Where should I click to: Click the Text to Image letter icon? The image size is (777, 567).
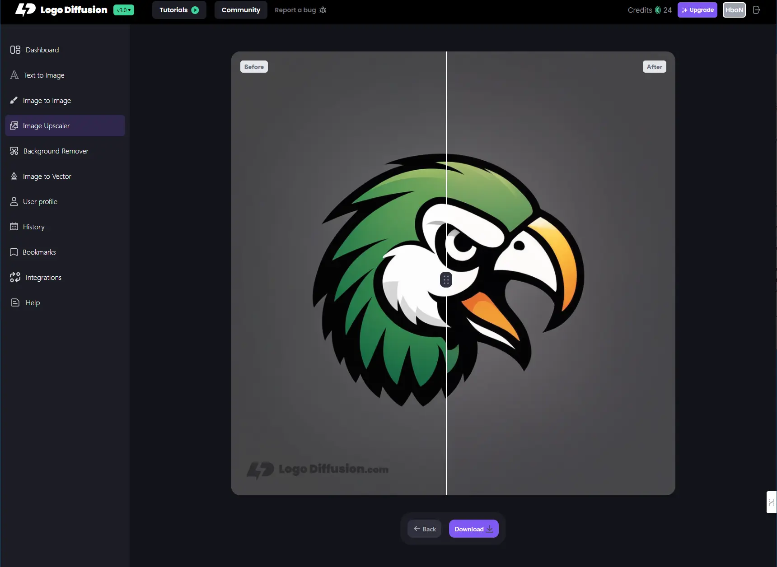(14, 75)
